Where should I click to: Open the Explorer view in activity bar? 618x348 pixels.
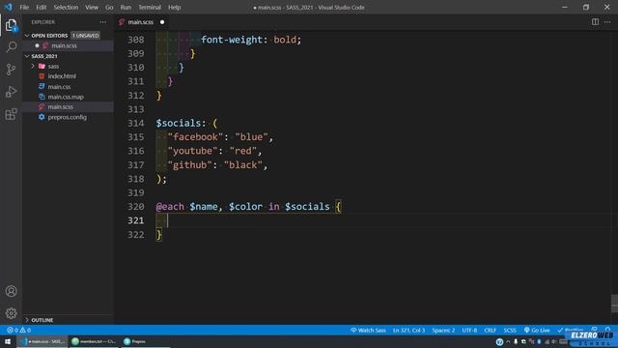click(11, 25)
